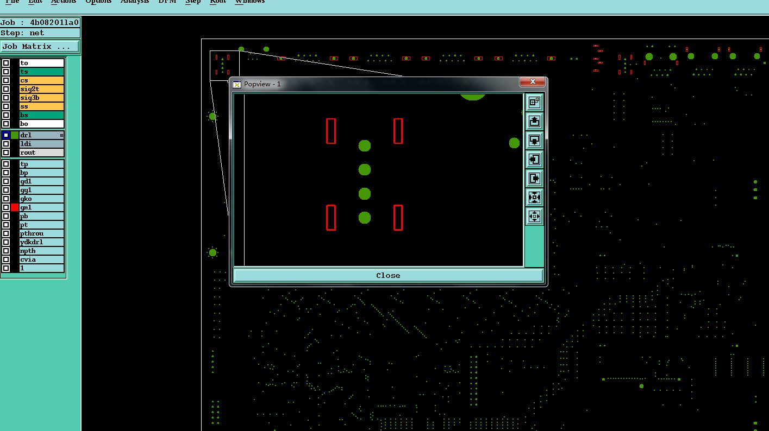
Task: Close the Popview with the Close button
Action: click(388, 276)
